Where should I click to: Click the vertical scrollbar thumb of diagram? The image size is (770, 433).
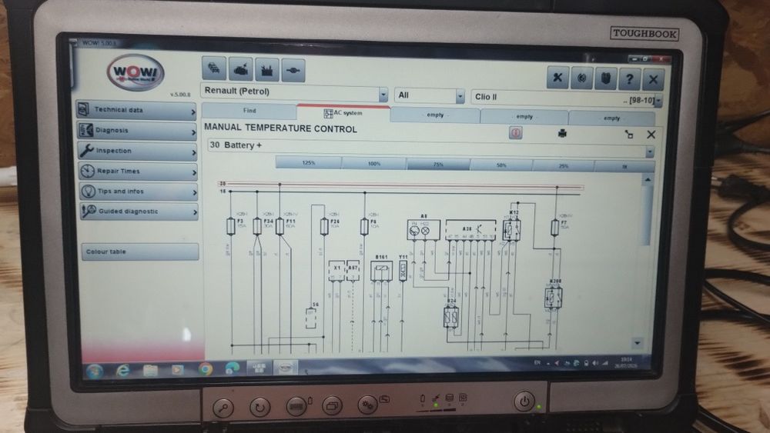(x=646, y=216)
